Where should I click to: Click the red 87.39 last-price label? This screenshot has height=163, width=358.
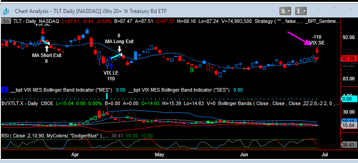(349, 59)
